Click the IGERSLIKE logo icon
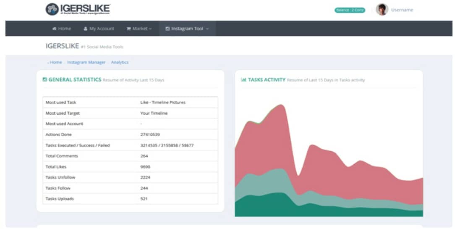Viewport: 455px width, 229px height. click(52, 9)
